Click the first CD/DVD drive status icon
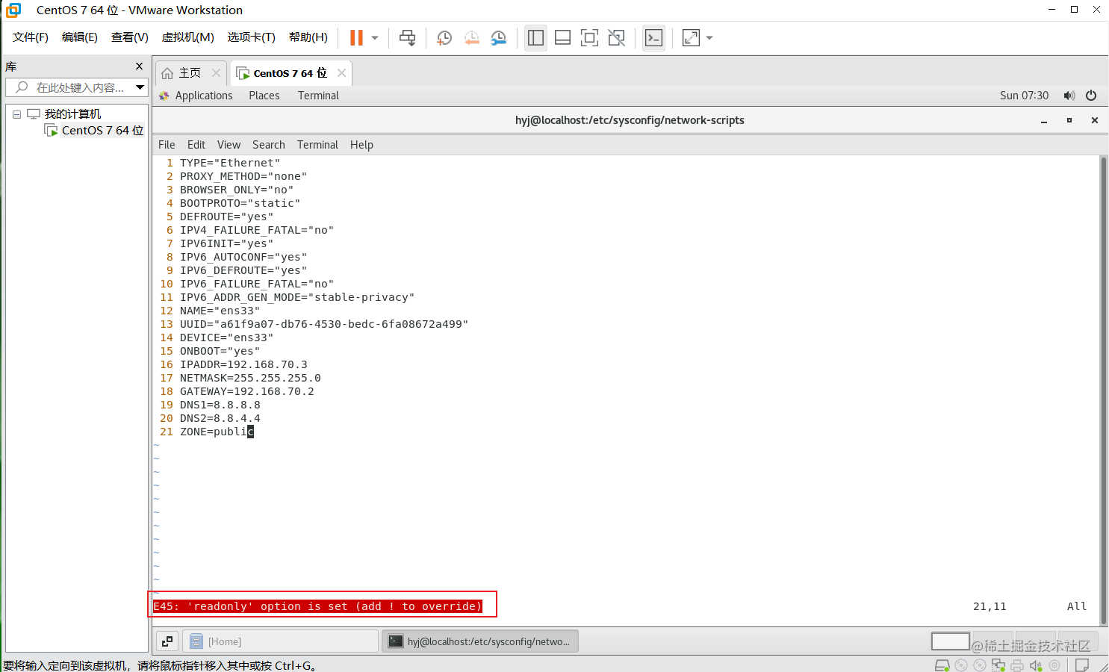Viewport: 1109px width, 672px height. point(961,665)
